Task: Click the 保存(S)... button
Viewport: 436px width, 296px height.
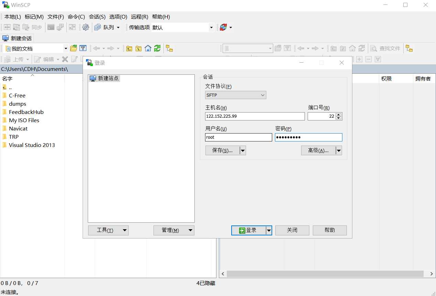Action: (x=222, y=150)
